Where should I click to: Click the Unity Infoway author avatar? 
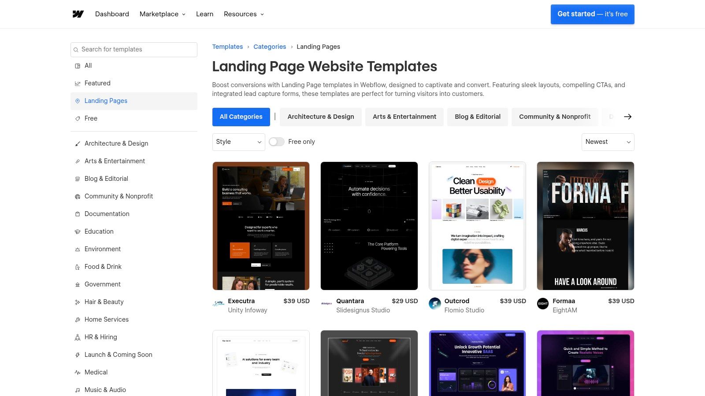click(x=219, y=304)
